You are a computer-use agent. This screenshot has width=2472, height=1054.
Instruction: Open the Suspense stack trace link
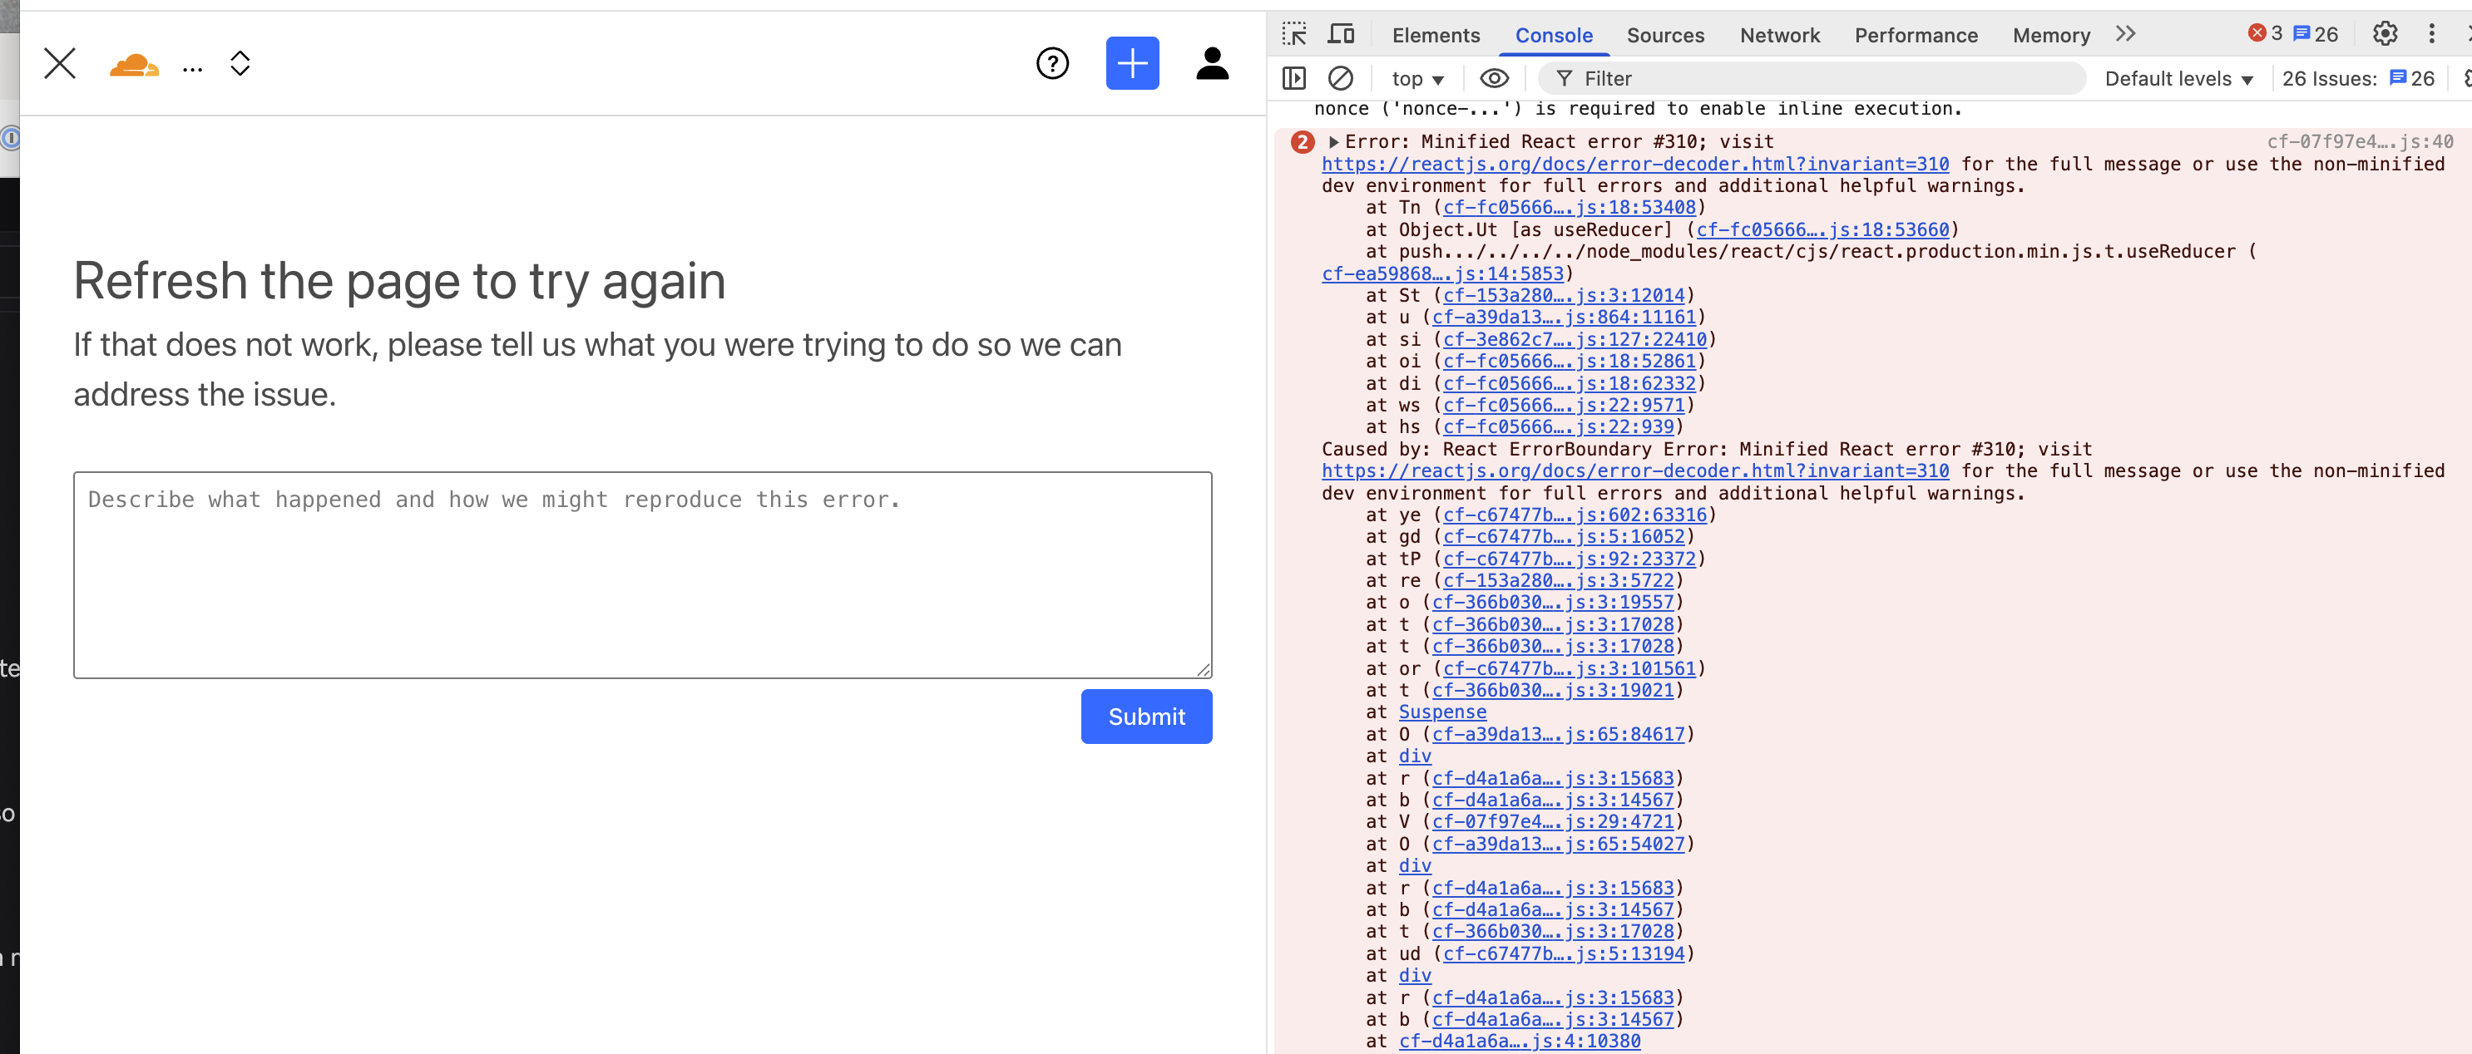(1441, 712)
